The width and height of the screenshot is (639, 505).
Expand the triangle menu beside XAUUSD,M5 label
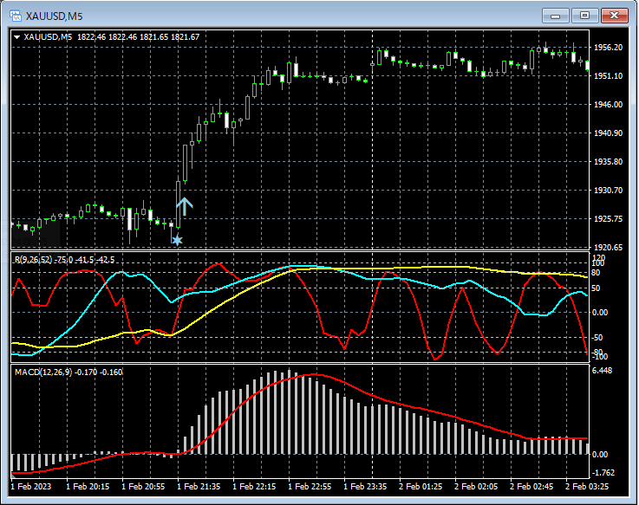point(16,37)
